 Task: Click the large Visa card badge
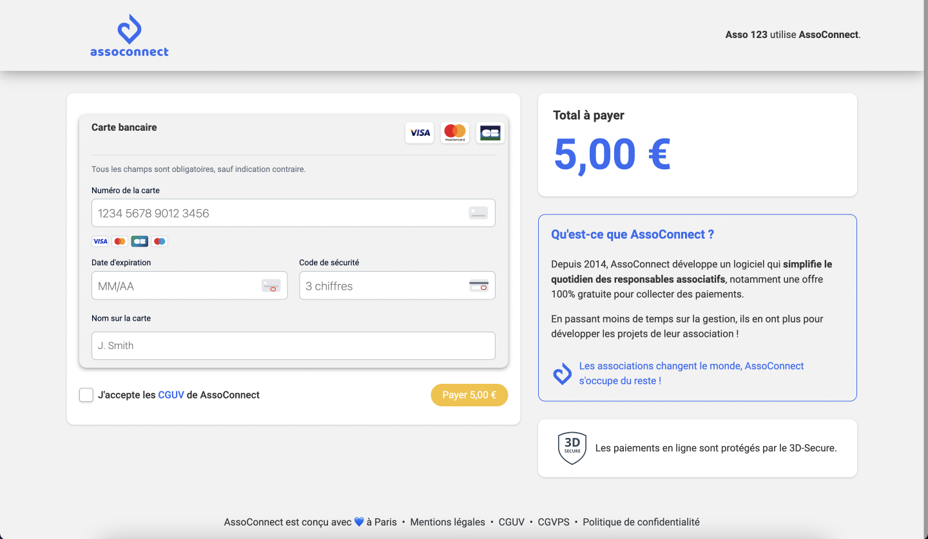420,133
